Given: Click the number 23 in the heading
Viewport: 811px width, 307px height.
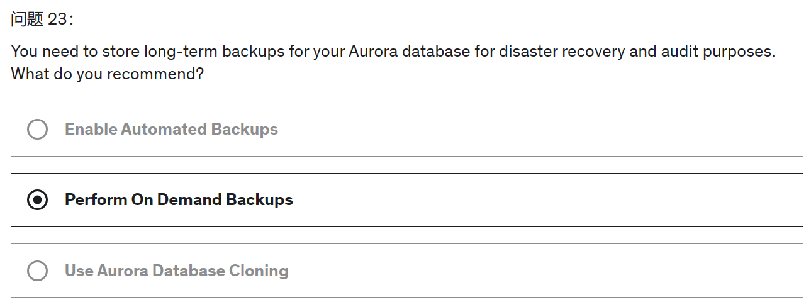Looking at the screenshot, I should tap(57, 20).
